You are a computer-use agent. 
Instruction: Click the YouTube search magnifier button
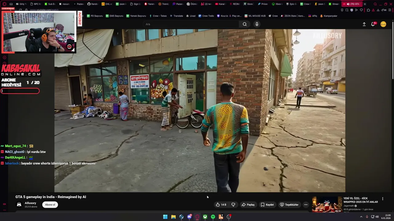tap(245, 24)
